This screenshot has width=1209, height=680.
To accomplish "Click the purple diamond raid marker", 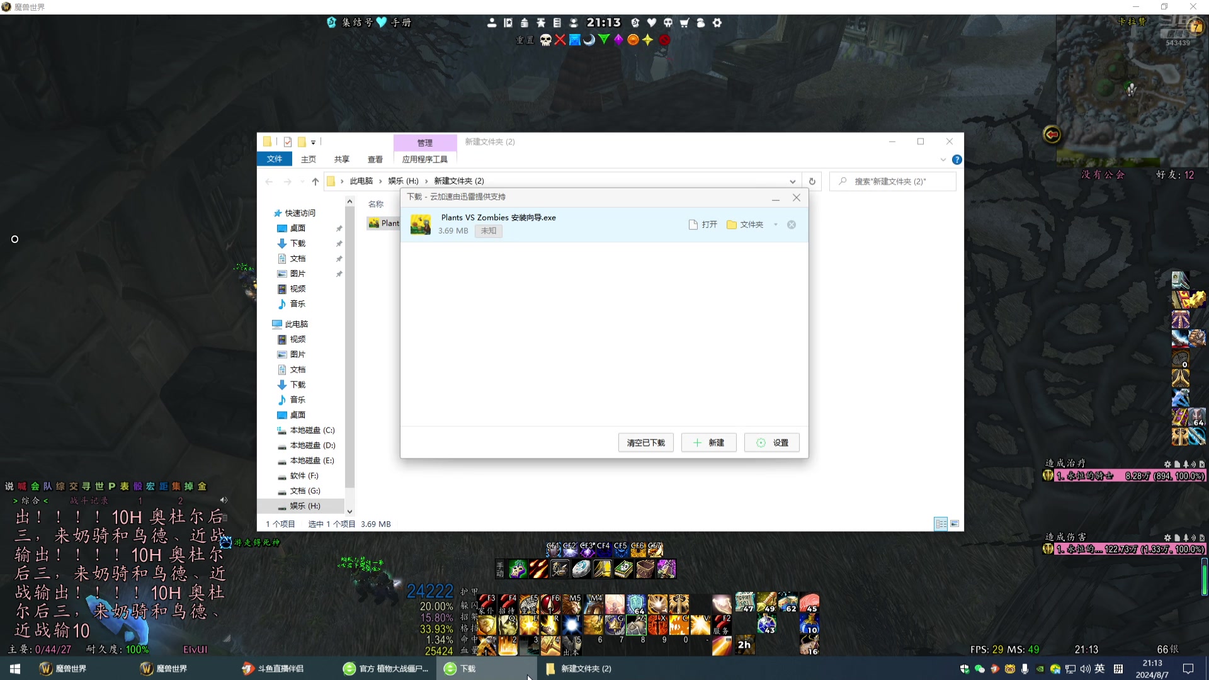I will click(x=618, y=40).
